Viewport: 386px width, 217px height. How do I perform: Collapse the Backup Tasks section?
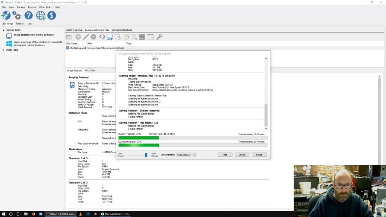pyautogui.click(x=4, y=30)
